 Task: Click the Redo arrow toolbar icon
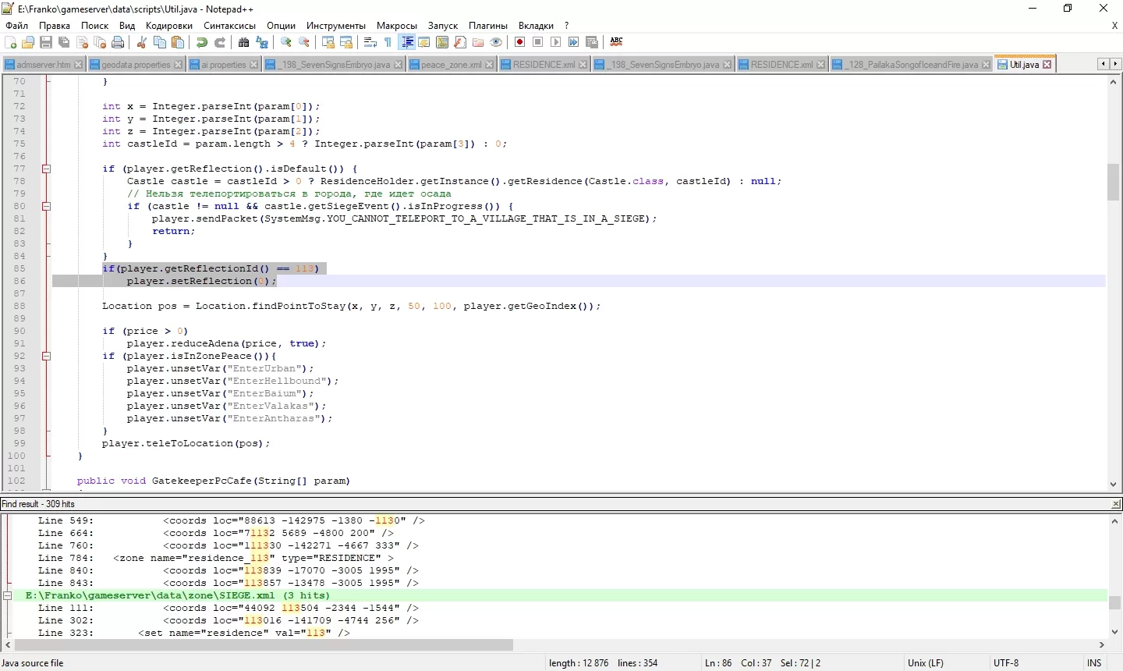click(220, 42)
